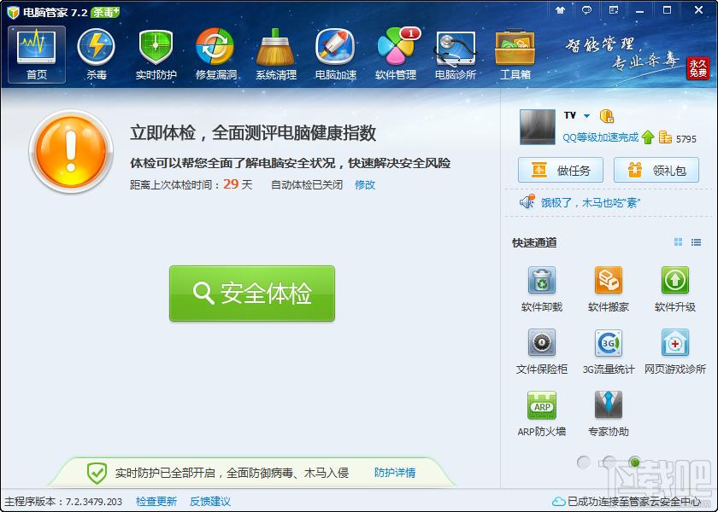Screen dimensions: 718x512
Task: Open the 电脑诊所 PC clinic
Action: 456,55
